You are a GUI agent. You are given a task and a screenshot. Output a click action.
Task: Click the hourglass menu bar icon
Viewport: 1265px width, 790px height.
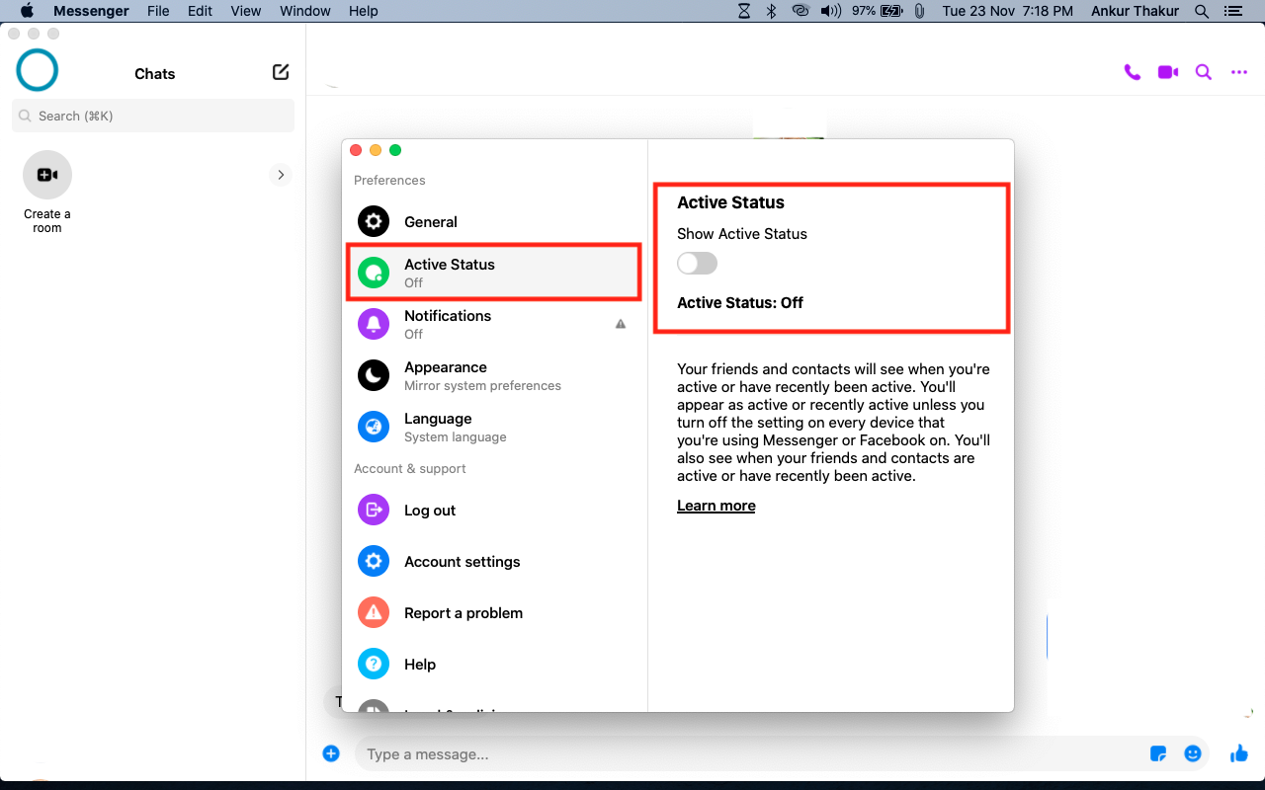click(x=744, y=11)
